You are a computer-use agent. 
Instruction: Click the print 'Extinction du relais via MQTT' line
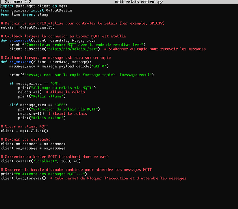59,110
